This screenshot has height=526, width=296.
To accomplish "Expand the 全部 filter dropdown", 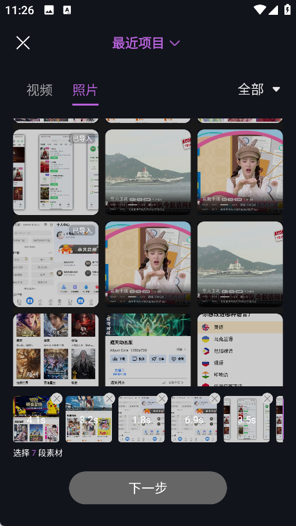I will (259, 89).
